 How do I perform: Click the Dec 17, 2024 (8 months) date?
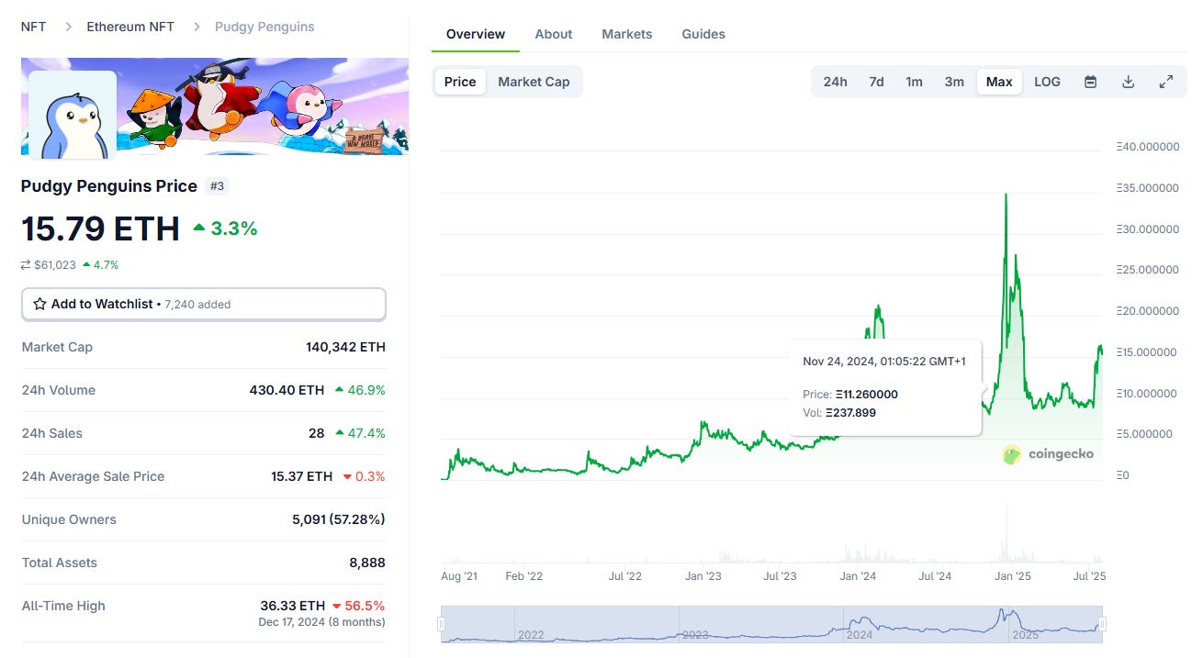(321, 622)
